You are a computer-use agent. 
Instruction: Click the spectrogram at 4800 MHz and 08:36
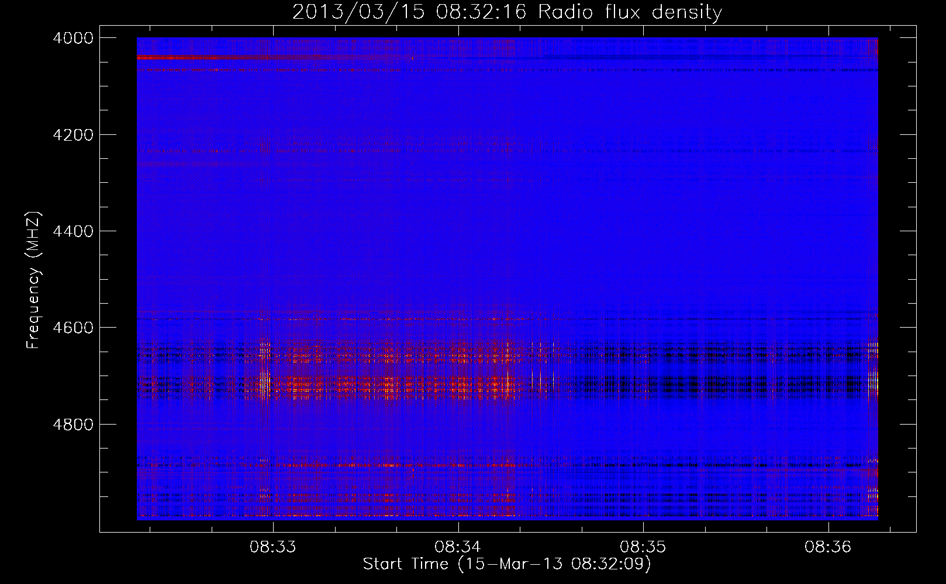click(828, 424)
